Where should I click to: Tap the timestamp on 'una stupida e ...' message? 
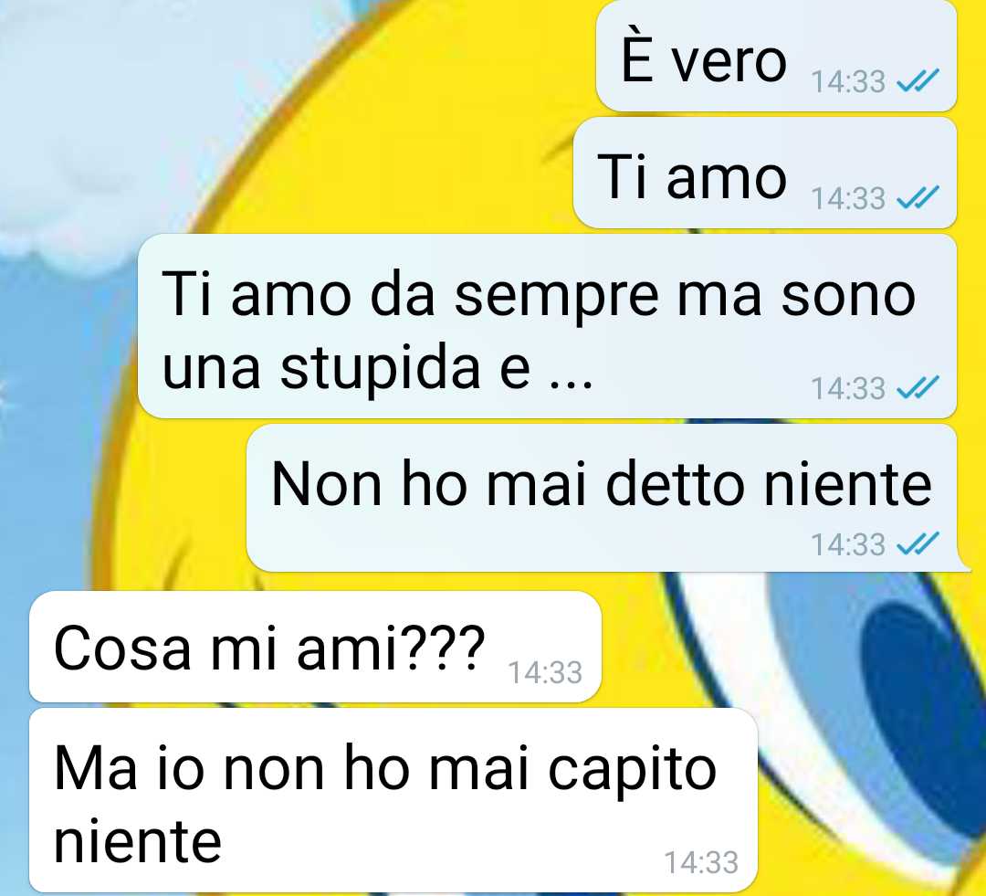click(x=847, y=388)
